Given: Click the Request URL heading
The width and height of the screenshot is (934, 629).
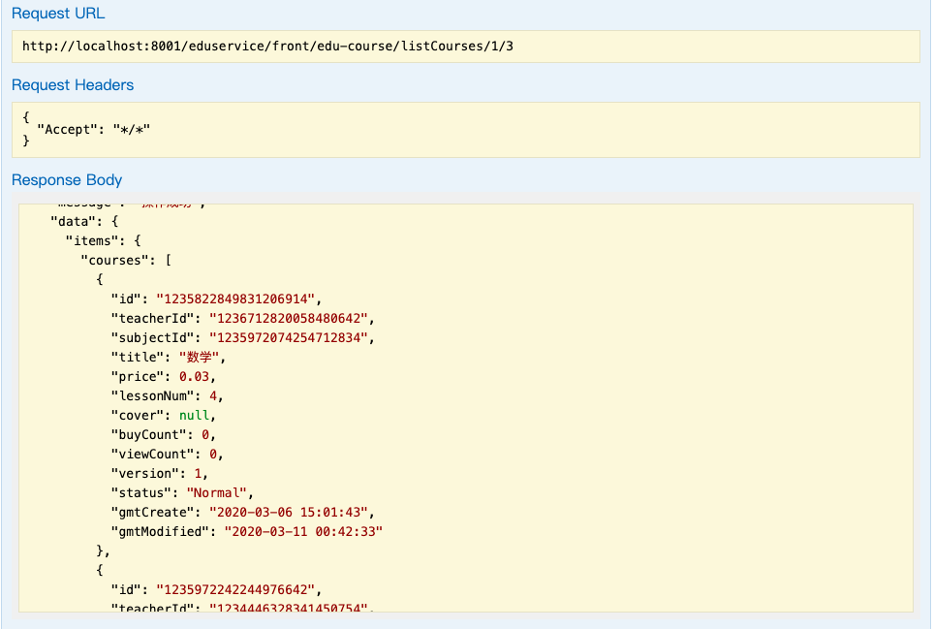Looking at the screenshot, I should pyautogui.click(x=58, y=14).
